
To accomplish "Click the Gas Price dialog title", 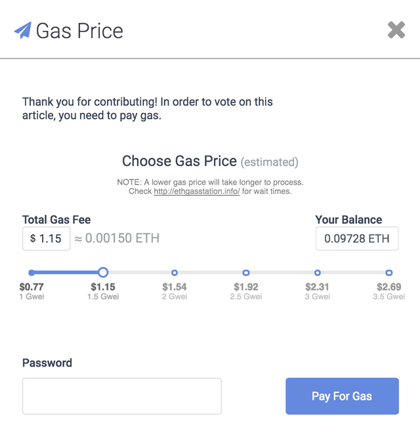I will [x=79, y=30].
